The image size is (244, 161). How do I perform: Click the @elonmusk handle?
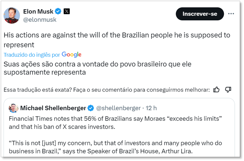[x=40, y=20]
